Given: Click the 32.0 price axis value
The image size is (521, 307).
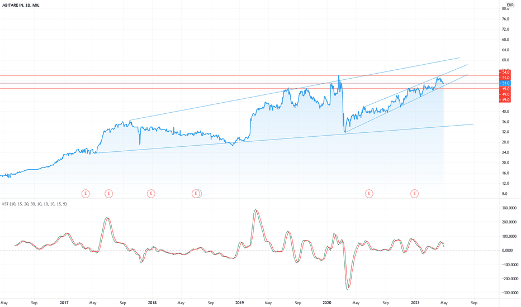Looking at the screenshot, I should (505, 132).
